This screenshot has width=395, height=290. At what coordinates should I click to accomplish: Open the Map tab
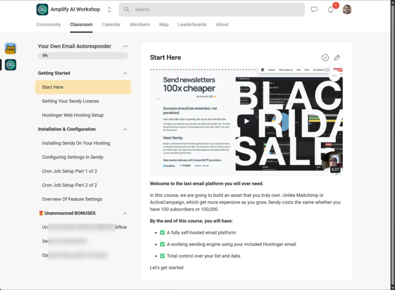tap(163, 25)
